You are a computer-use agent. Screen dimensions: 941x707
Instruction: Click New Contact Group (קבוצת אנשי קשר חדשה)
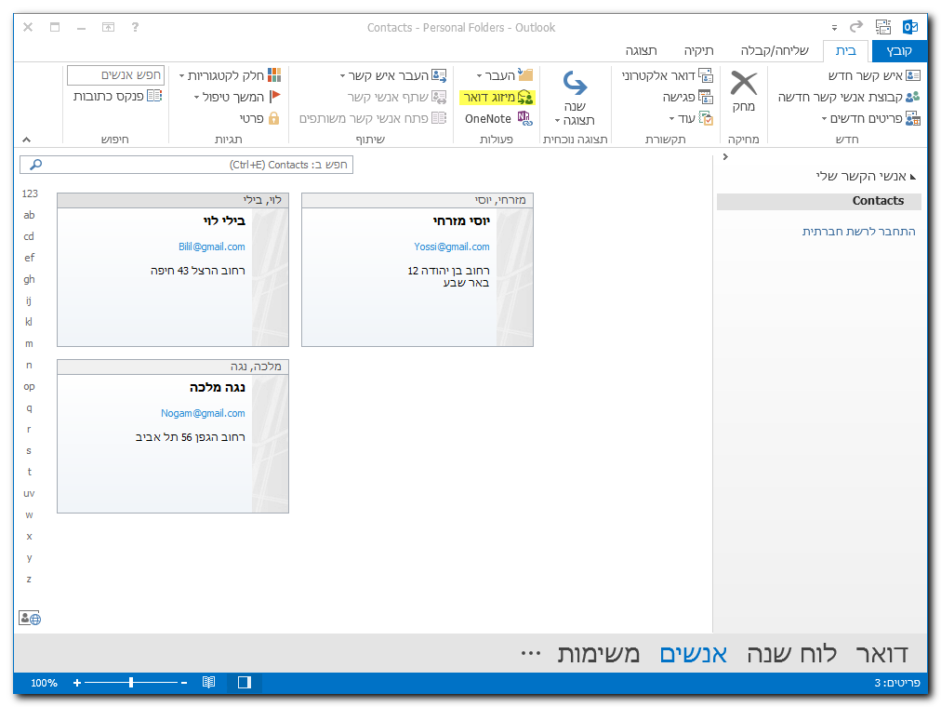pyautogui.click(x=912, y=97)
